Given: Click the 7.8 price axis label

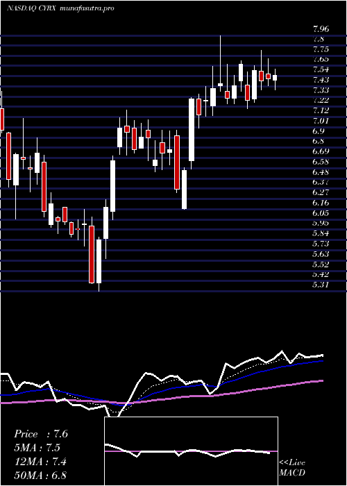Looking at the screenshot, I should [319, 40].
